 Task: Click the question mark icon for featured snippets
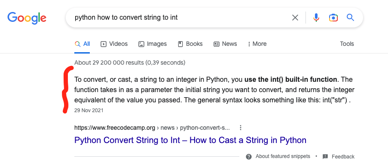point(249,157)
